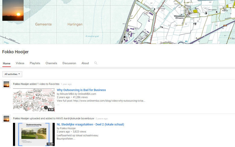Open the NL Stedelijke vraagstukken Deel 2 link
This screenshot has height=147, width=235.
pos(90,124)
